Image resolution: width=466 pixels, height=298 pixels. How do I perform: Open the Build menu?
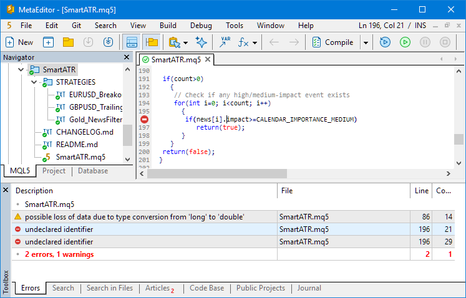tap(168, 26)
